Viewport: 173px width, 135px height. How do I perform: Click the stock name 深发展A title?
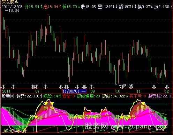point(10,1)
